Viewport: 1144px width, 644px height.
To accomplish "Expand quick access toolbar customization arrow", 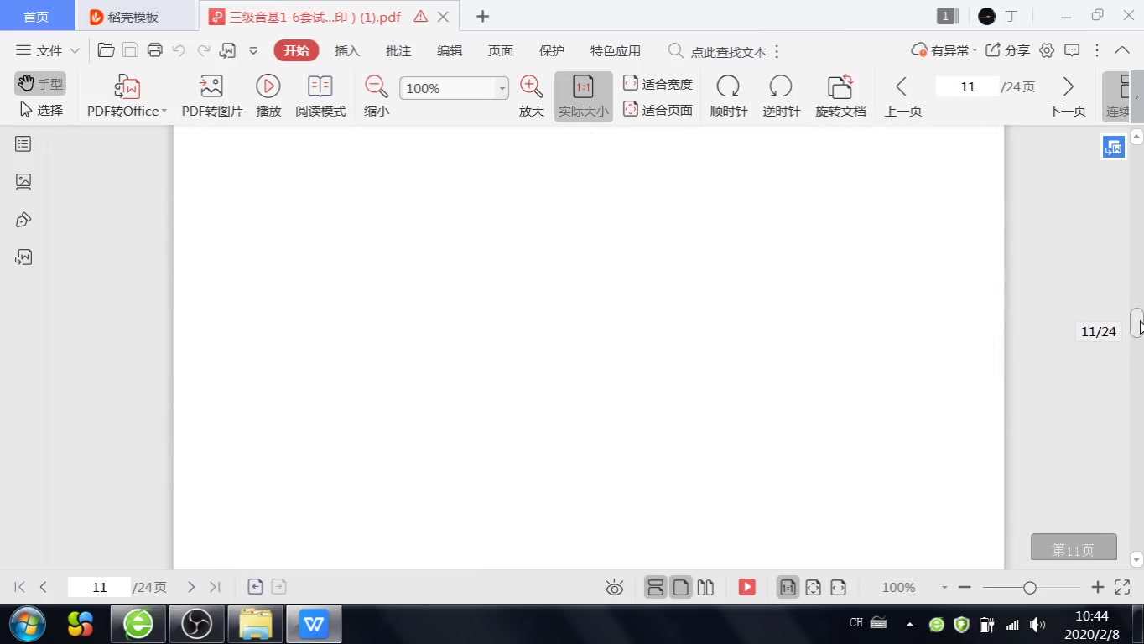I will pos(253,50).
